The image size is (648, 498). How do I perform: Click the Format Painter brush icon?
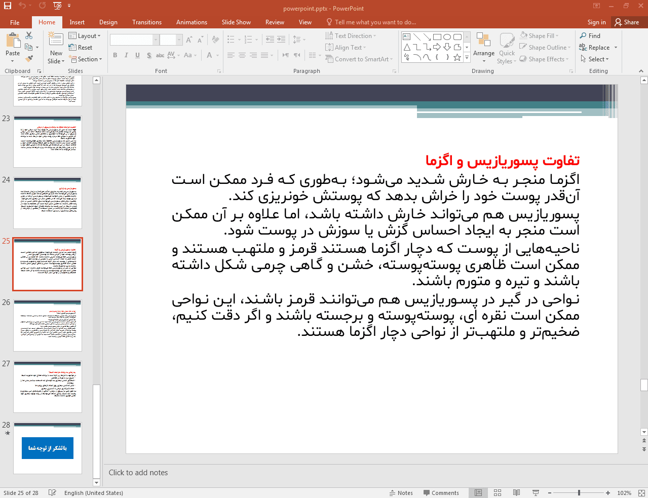29,59
